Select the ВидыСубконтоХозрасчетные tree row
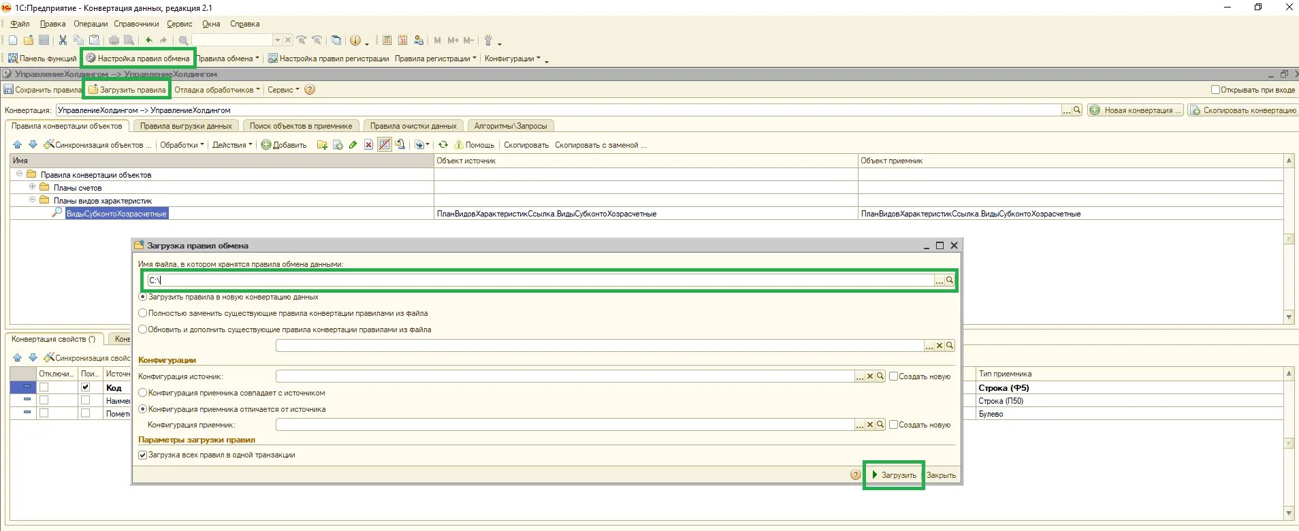This screenshot has height=531, width=1299. click(116, 214)
